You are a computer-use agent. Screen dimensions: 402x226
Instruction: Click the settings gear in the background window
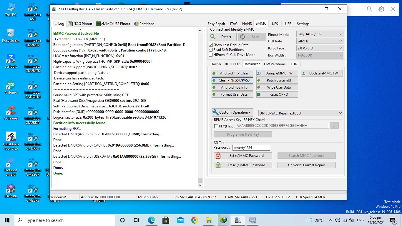coord(381,9)
